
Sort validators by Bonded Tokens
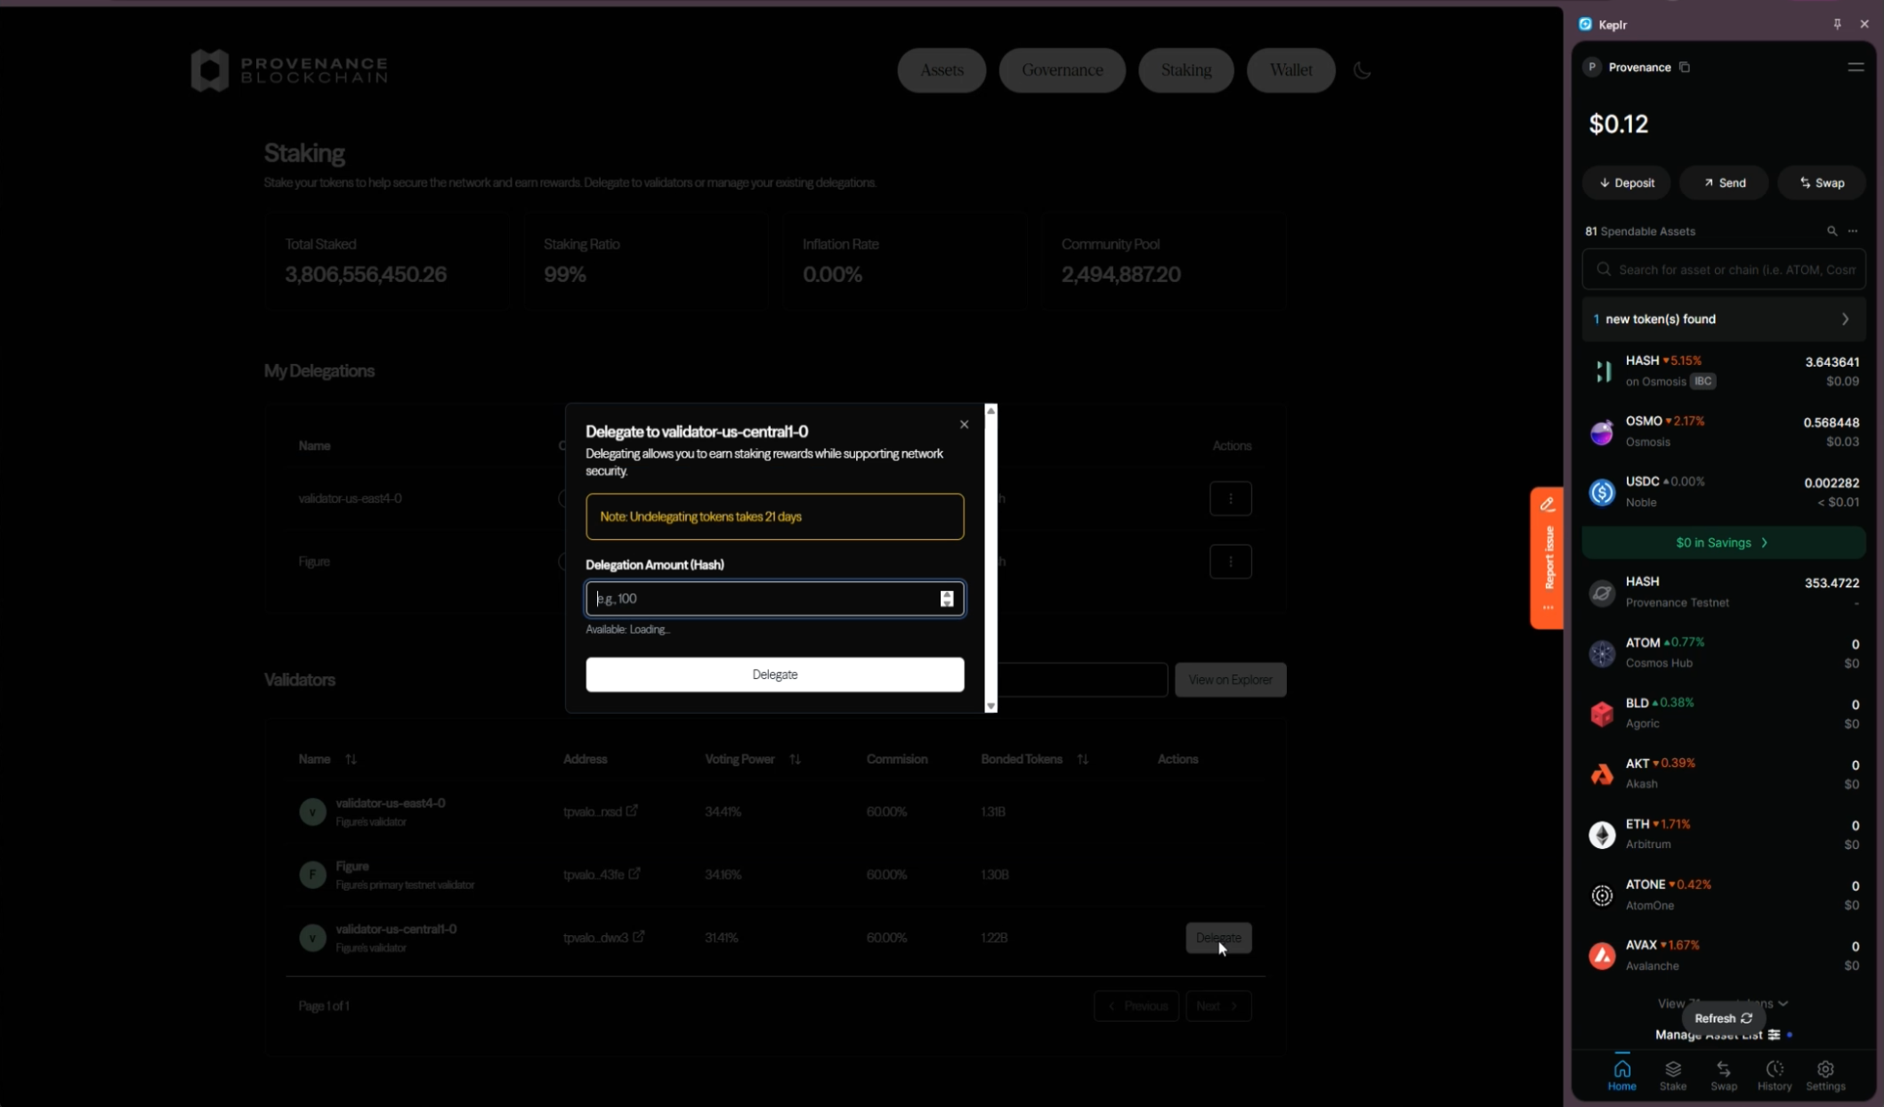tap(1082, 759)
